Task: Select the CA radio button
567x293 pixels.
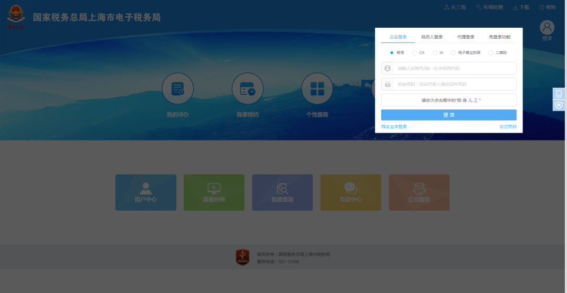Action: click(415, 53)
